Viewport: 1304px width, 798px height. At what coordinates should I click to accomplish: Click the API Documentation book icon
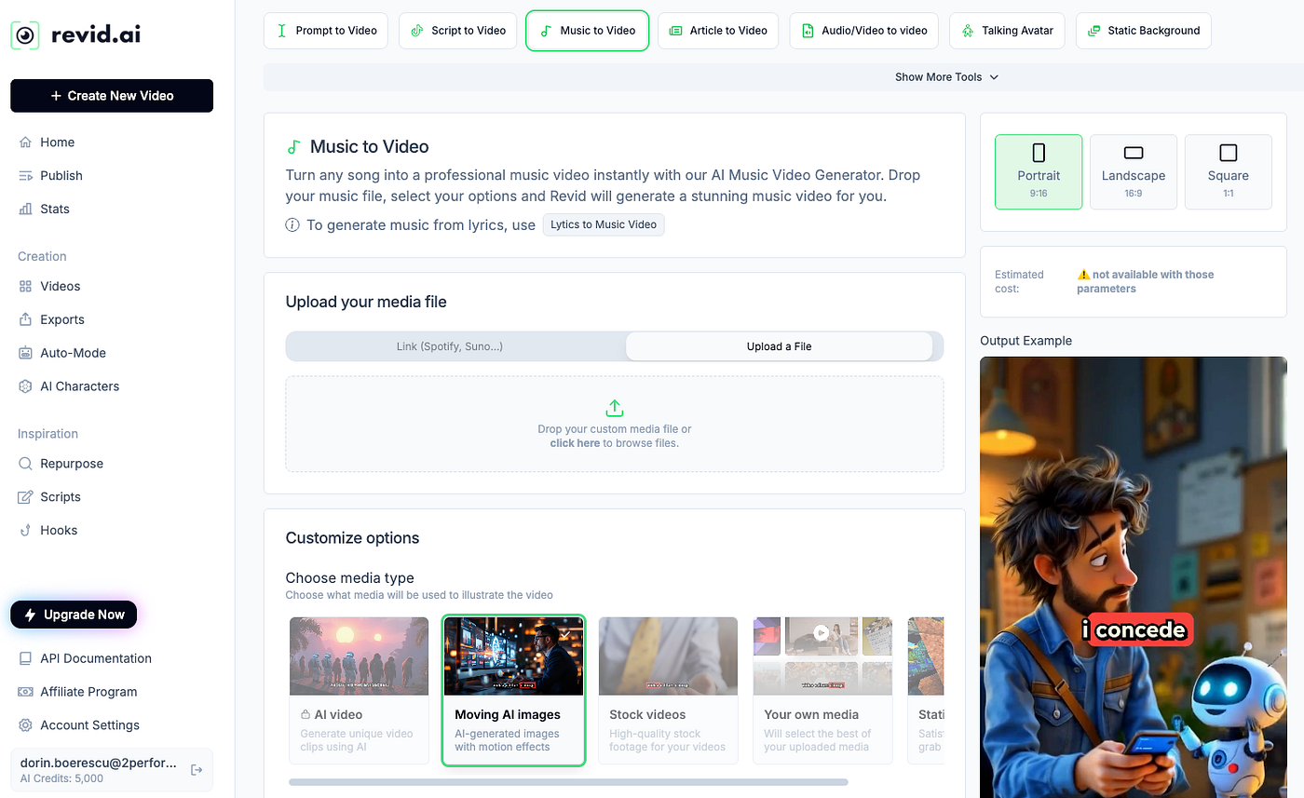click(25, 658)
